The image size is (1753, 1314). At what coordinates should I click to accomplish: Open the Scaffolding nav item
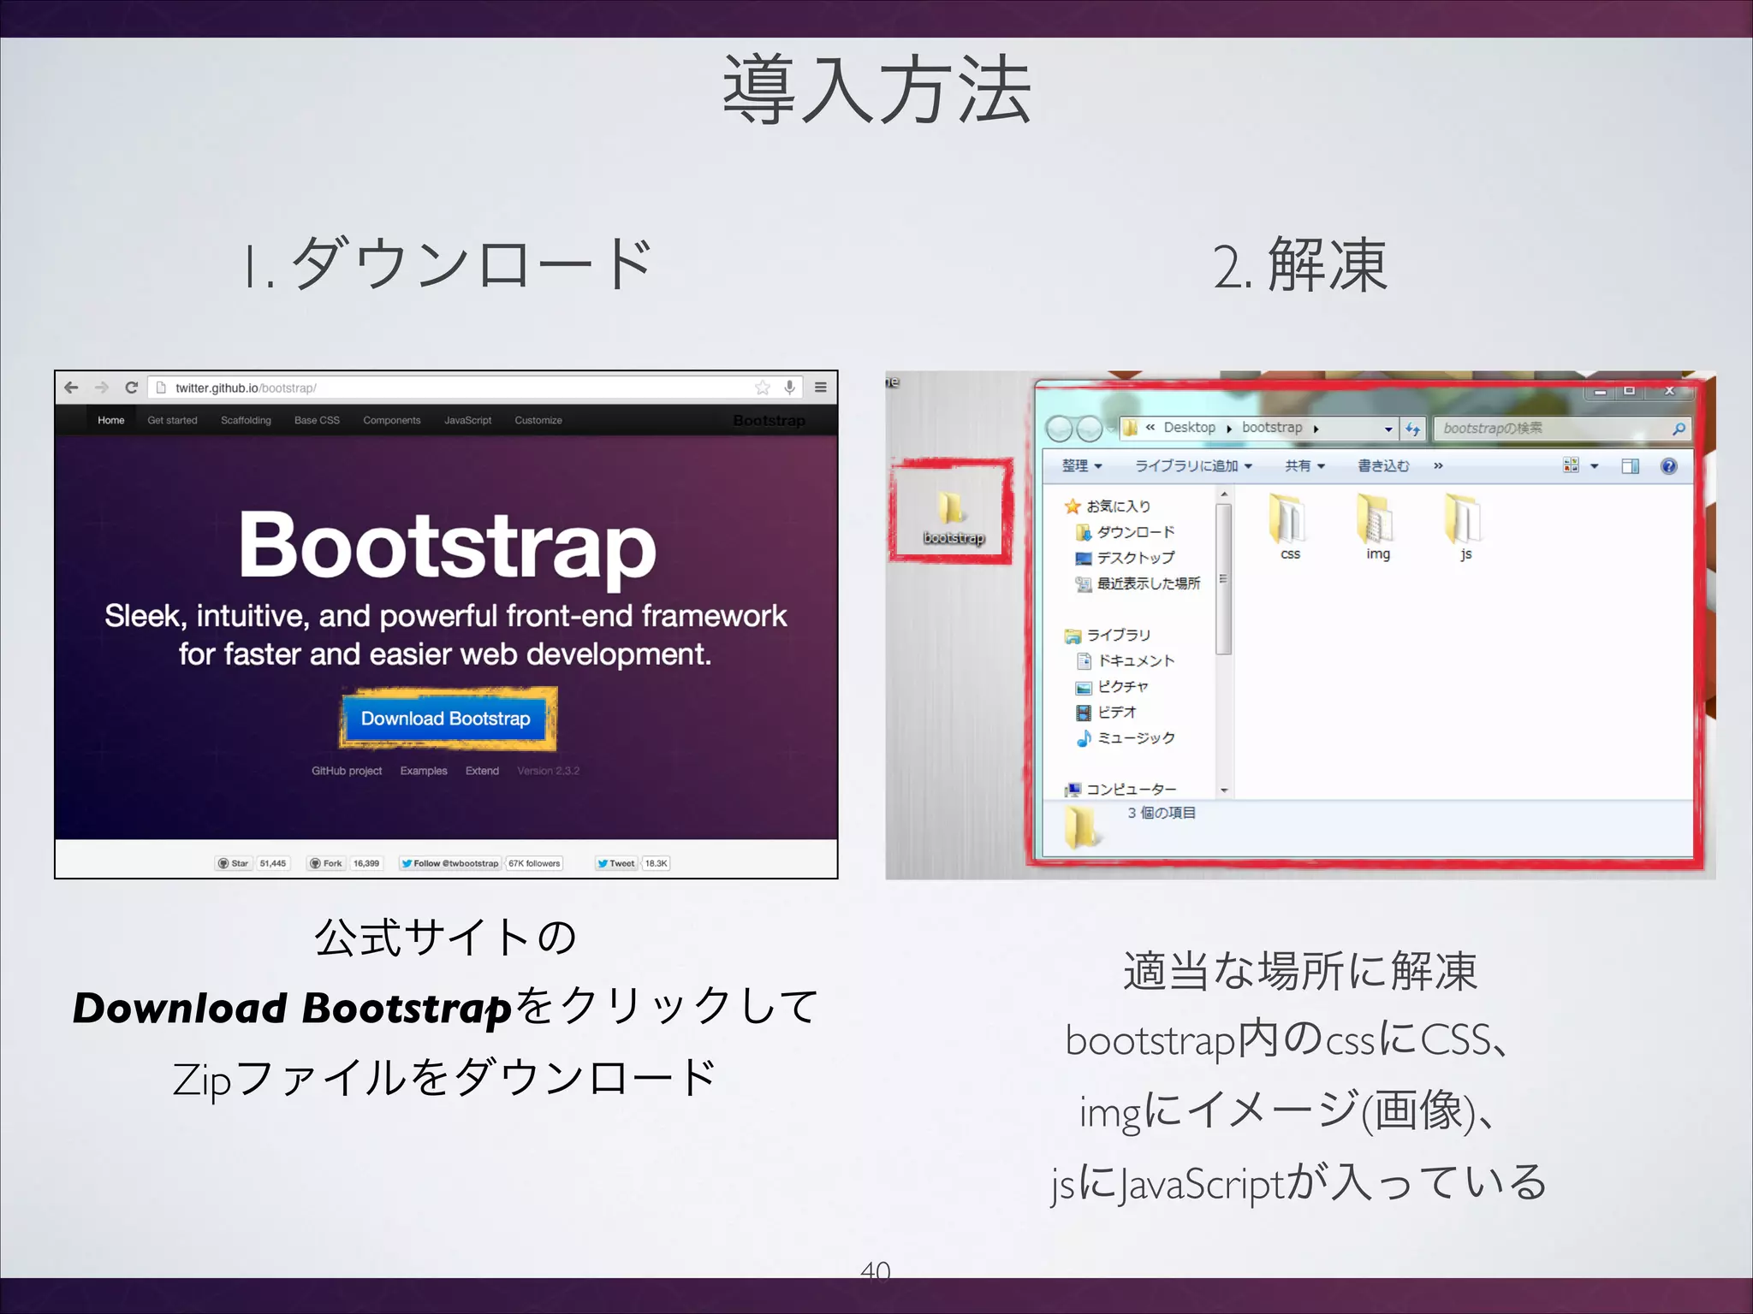(x=246, y=420)
